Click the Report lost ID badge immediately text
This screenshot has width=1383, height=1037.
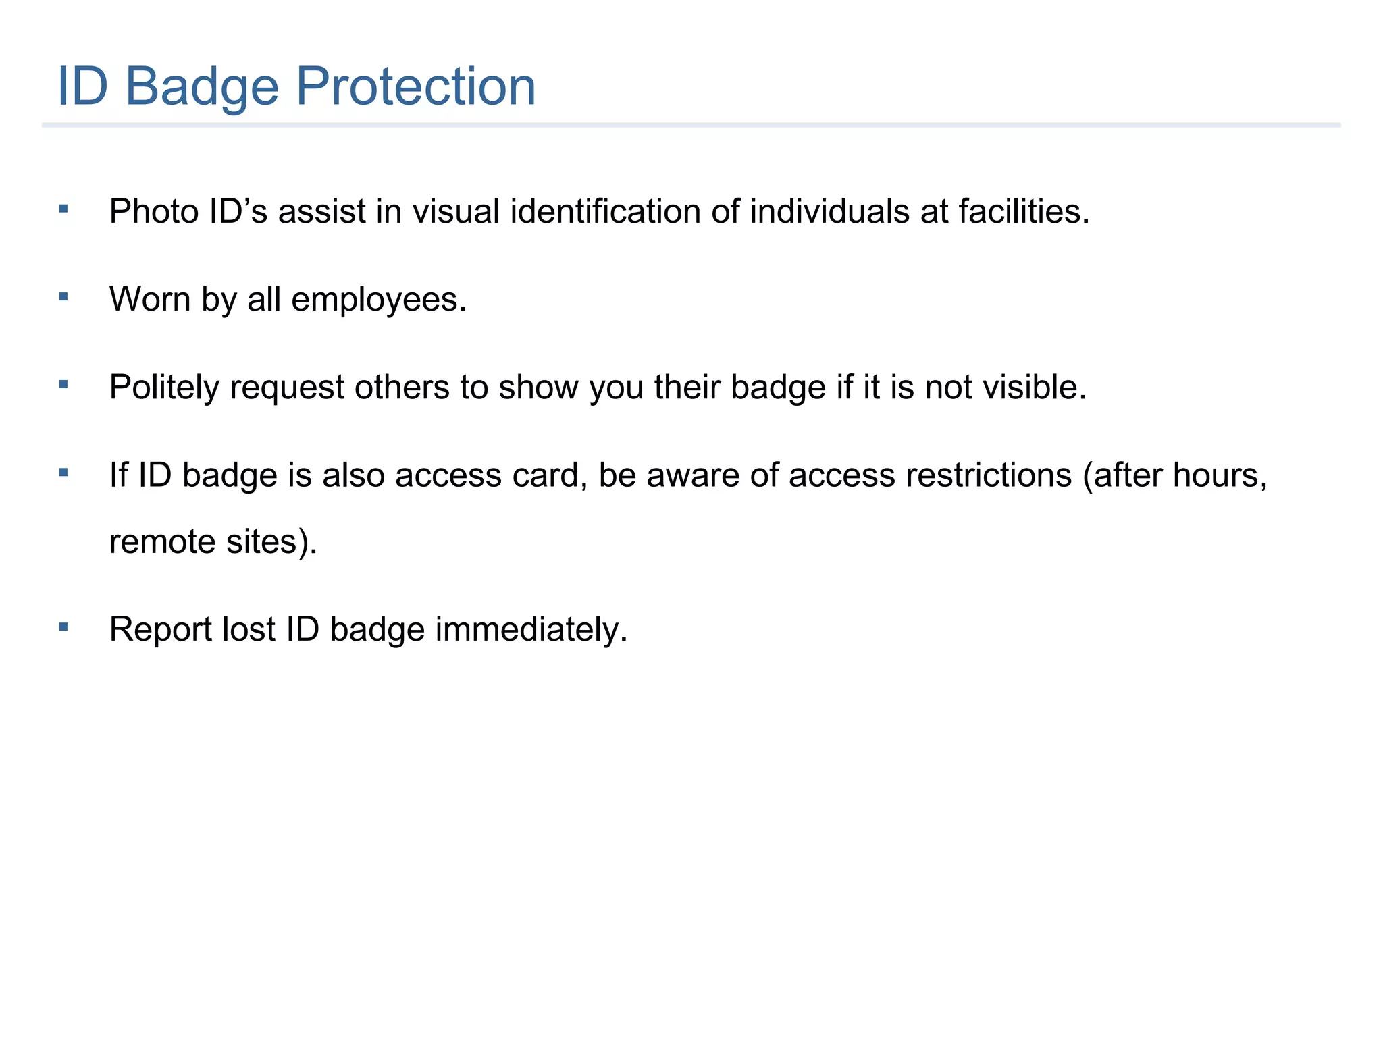pyautogui.click(x=369, y=630)
